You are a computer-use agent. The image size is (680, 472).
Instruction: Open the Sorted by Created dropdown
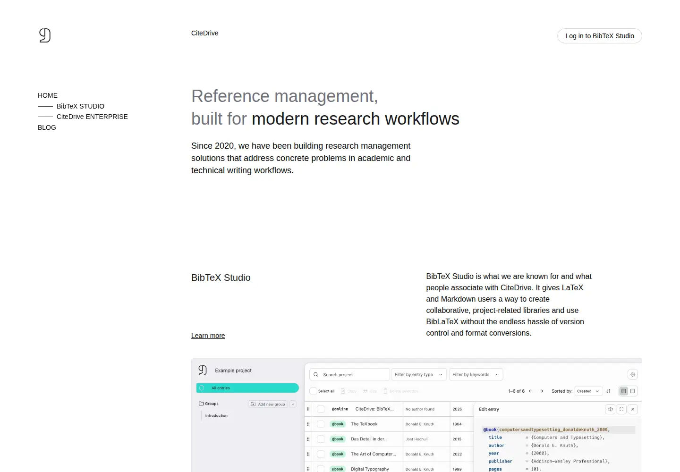588,391
